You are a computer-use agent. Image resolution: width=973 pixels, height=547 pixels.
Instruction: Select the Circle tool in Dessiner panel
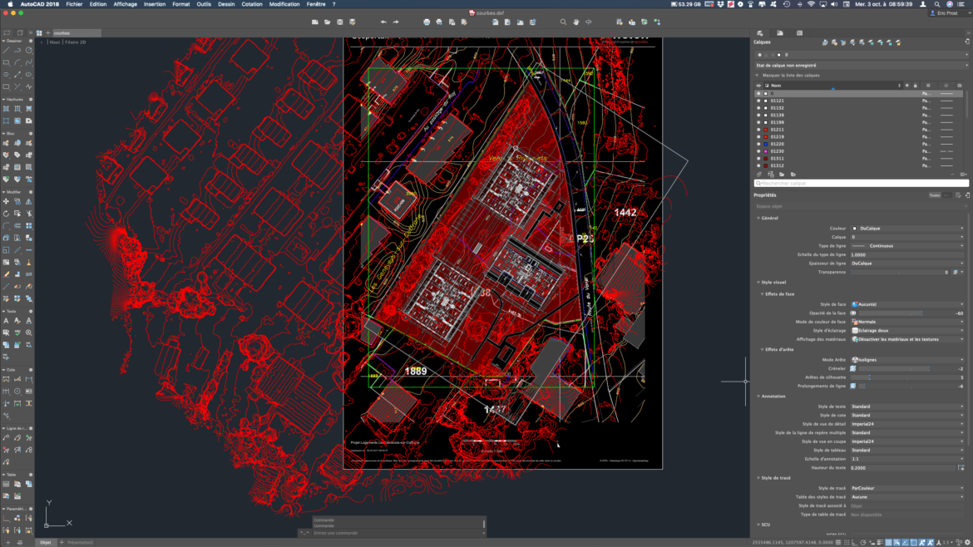pos(28,50)
